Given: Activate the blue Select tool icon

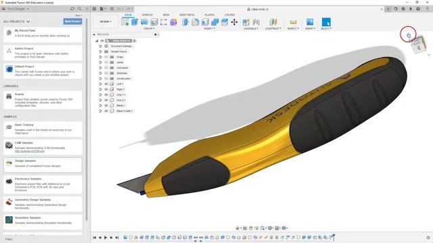Looking at the screenshot, I should coord(326,22).
